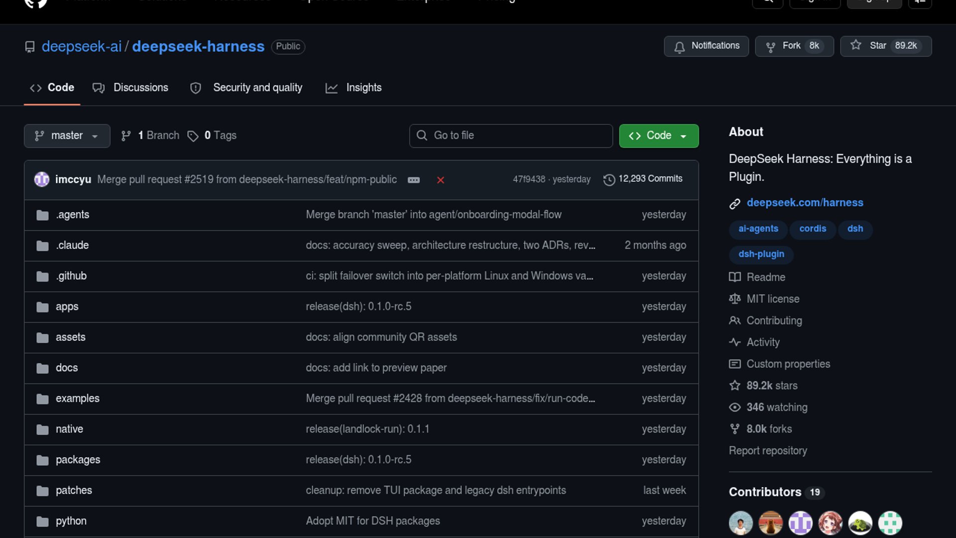
Task: Open the green pixel contributor avatar
Action: pos(890,523)
